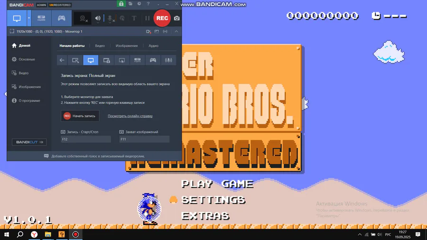Select PLAY GAME in the game menu

click(x=217, y=184)
